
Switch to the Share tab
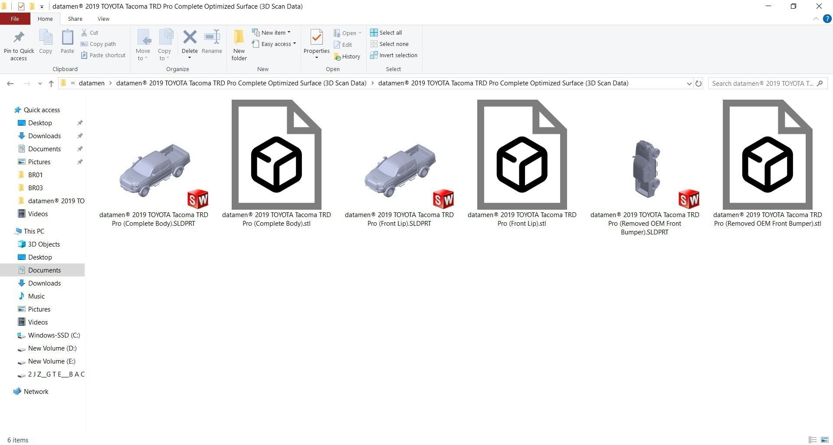click(x=75, y=19)
